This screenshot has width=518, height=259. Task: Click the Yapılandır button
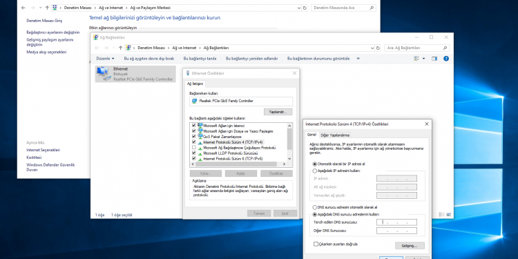pyautogui.click(x=278, y=112)
